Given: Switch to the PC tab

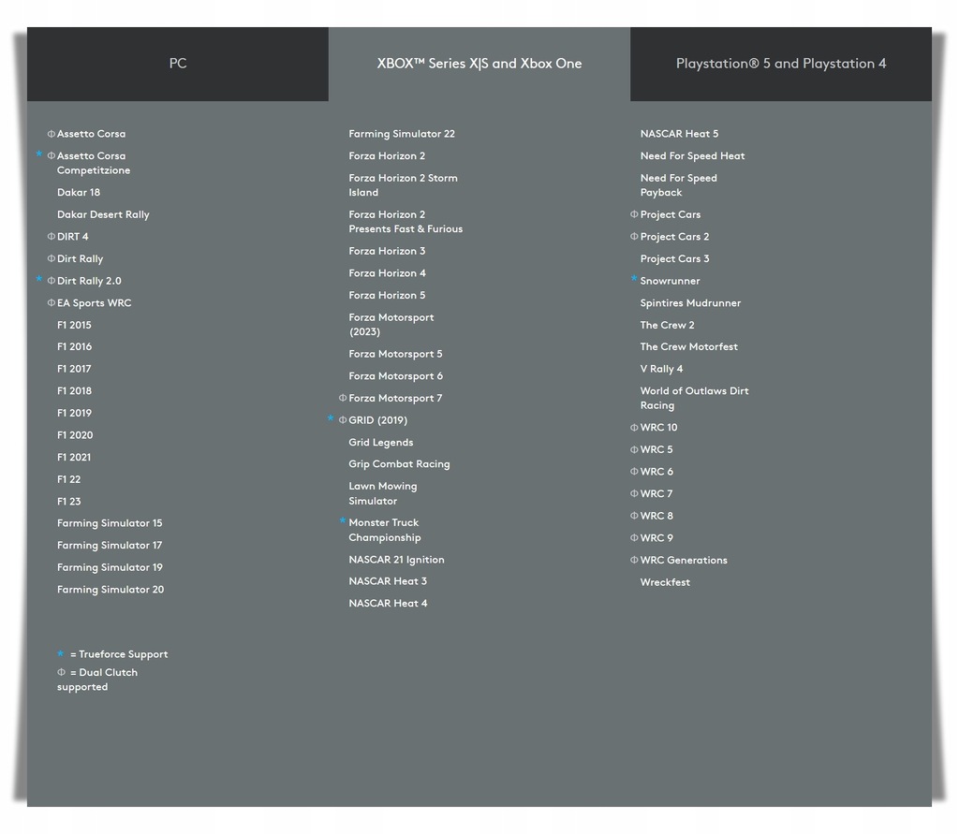Looking at the screenshot, I should pyautogui.click(x=177, y=64).
